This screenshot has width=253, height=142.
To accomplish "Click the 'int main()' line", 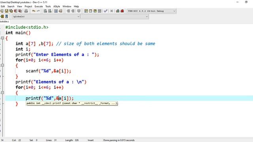I will (18, 33).
